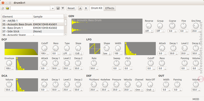Image resolution: width=204 pixels, height=101 pixels.
Task: Click the GEN Coarse knob
Action: 172,26
